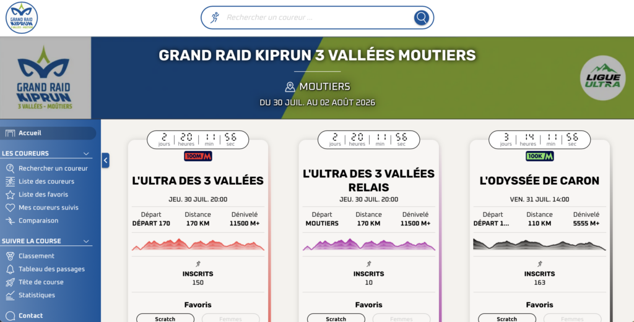Viewport: 634px width, 322px height.
Task: Open Liste des favoris
Action: pos(43,195)
